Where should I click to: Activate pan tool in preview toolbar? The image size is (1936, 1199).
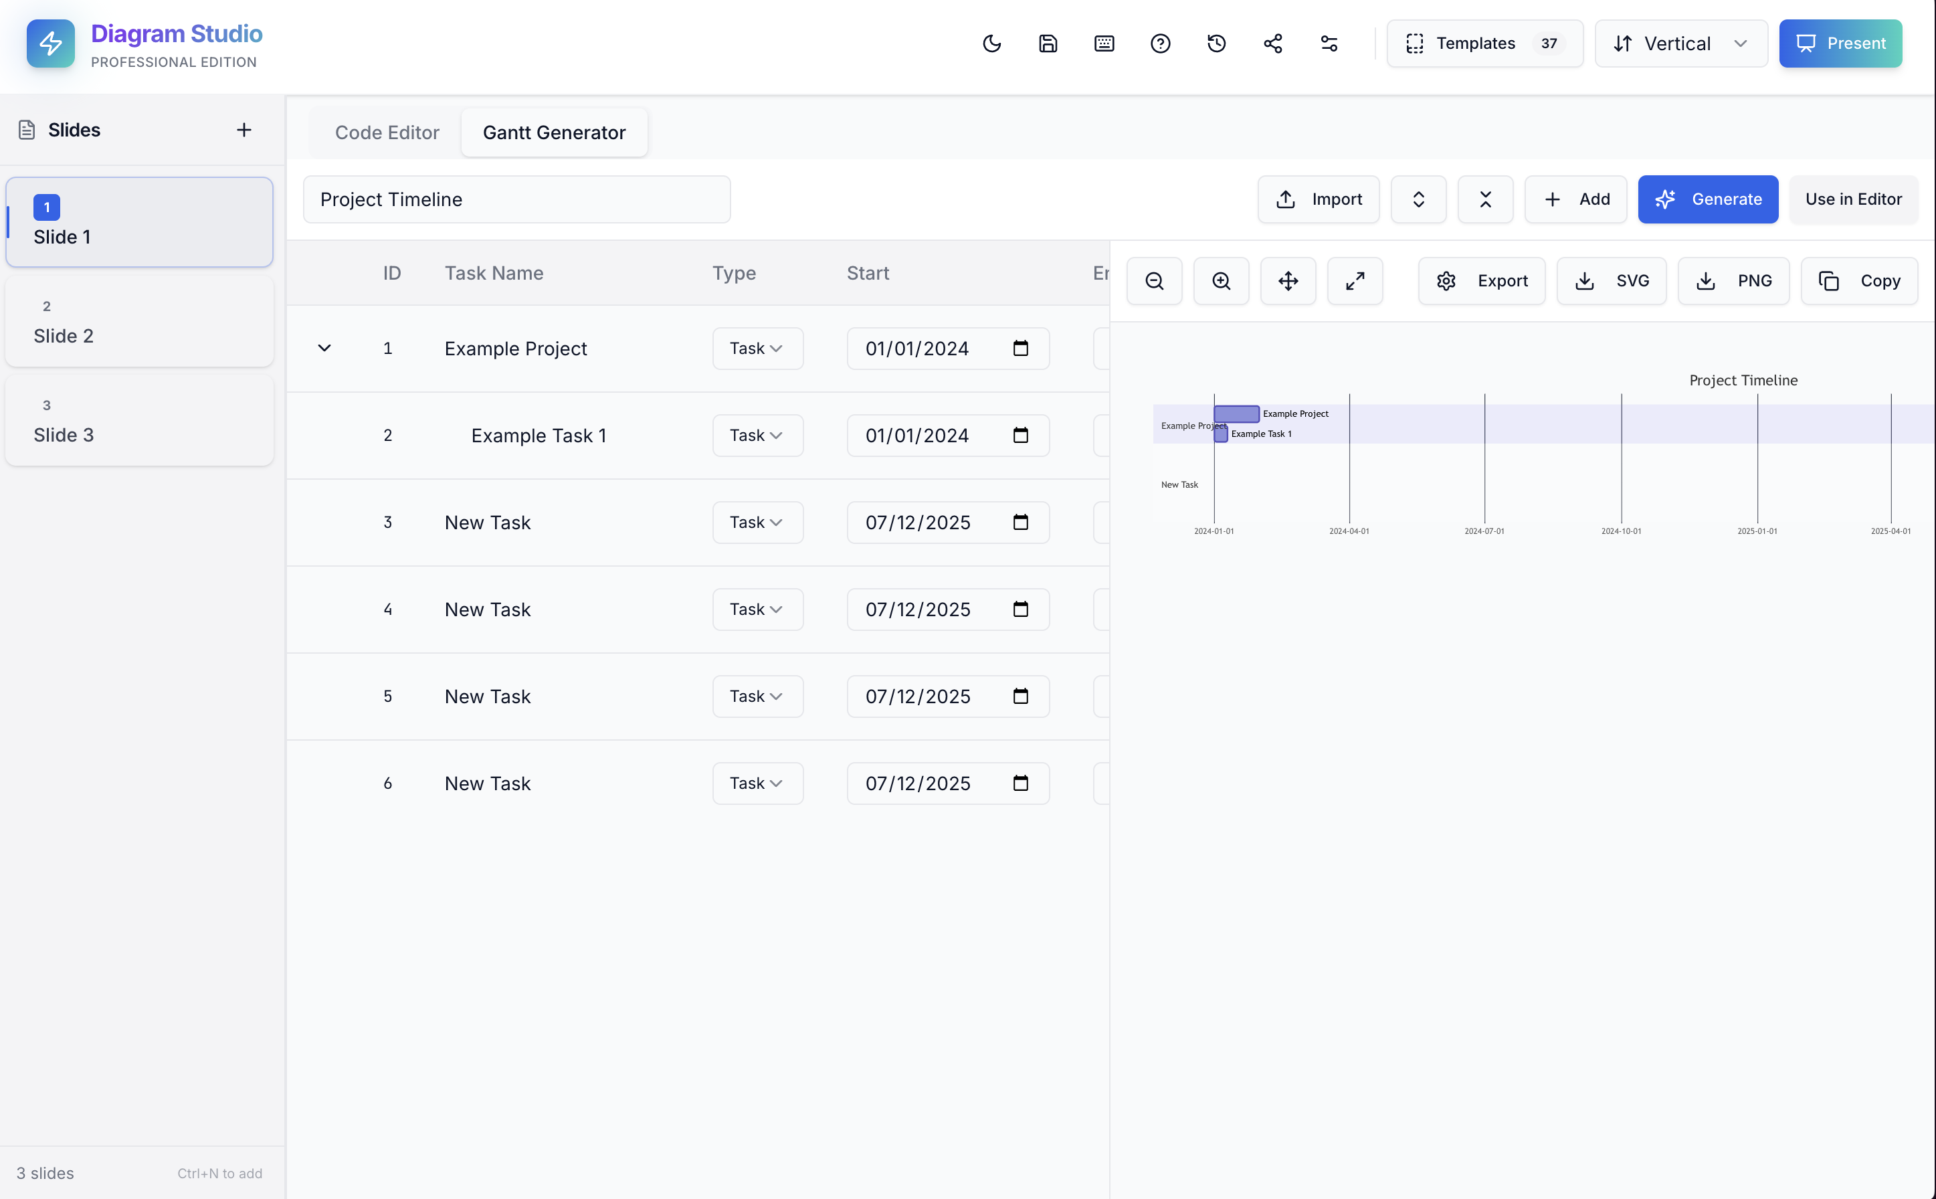1288,281
